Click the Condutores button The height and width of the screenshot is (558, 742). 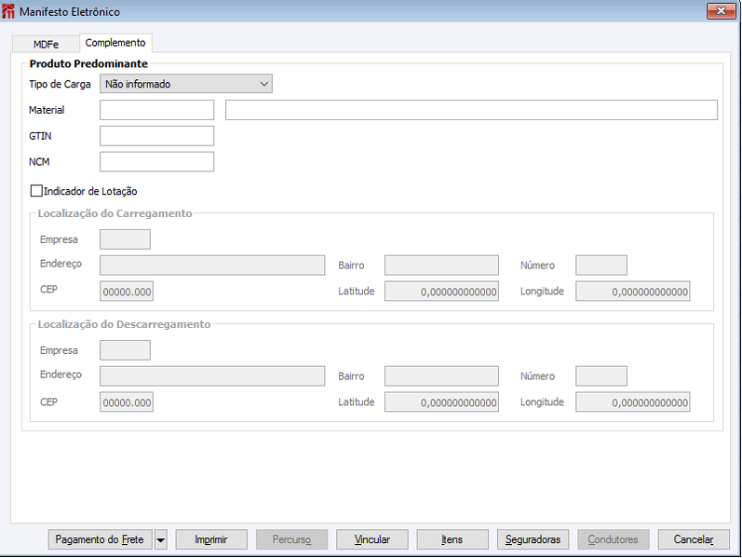(x=614, y=539)
